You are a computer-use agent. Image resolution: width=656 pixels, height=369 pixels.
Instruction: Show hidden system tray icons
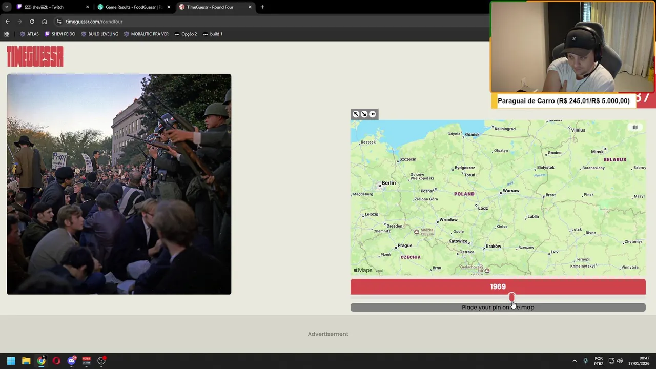575,361
